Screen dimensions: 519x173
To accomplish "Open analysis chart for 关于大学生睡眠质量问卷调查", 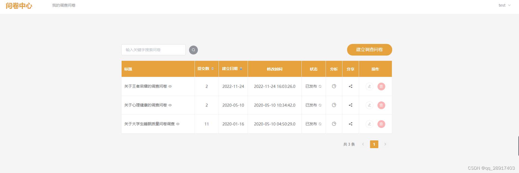I will (x=334, y=124).
